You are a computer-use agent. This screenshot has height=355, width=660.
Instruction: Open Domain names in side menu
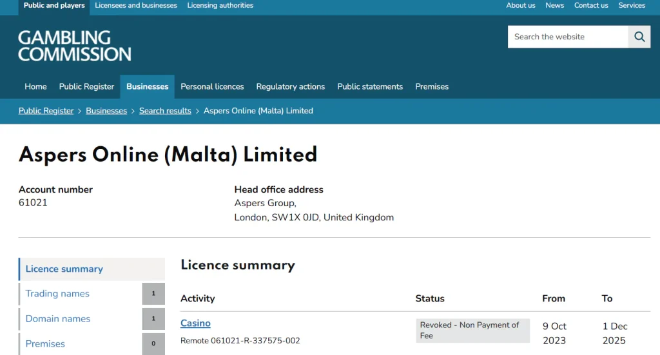(x=57, y=319)
